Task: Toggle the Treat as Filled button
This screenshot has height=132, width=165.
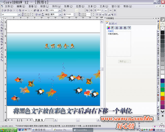Action: [x=112, y=14]
